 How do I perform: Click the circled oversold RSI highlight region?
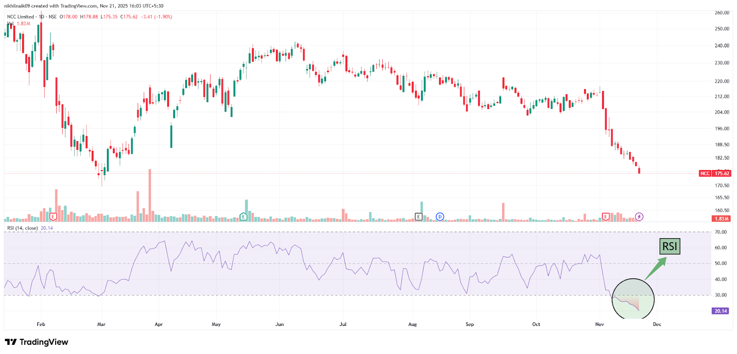pyautogui.click(x=633, y=299)
